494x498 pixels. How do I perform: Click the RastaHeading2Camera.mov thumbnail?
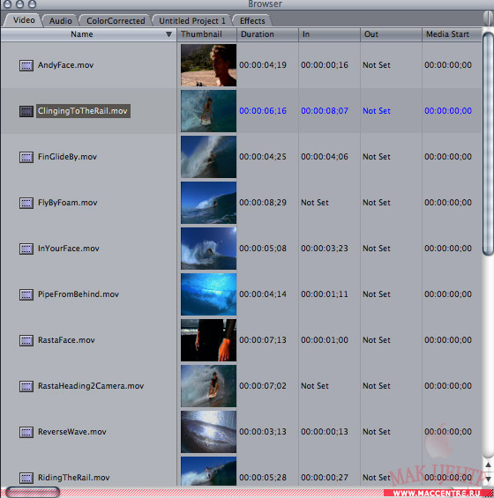click(x=208, y=386)
